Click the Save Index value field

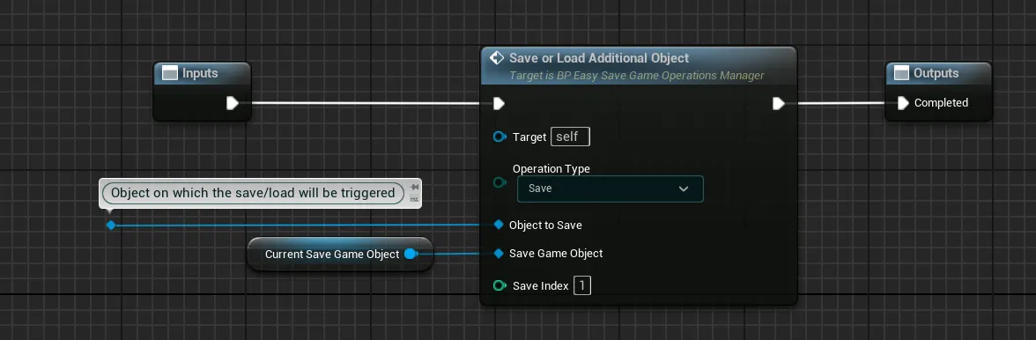[x=582, y=286]
